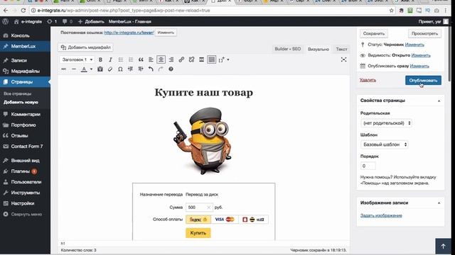This screenshot has height=255, width=455.
Task: Toggle the toolbar kitchen sink
Action: 212,59
